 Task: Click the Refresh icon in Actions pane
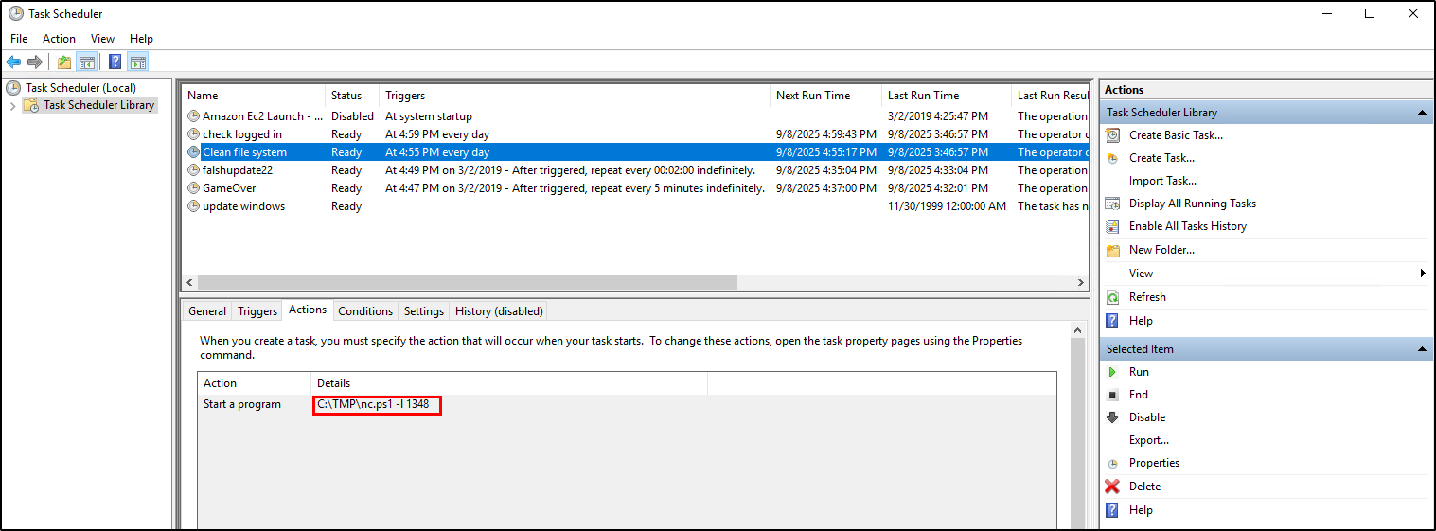1113,297
